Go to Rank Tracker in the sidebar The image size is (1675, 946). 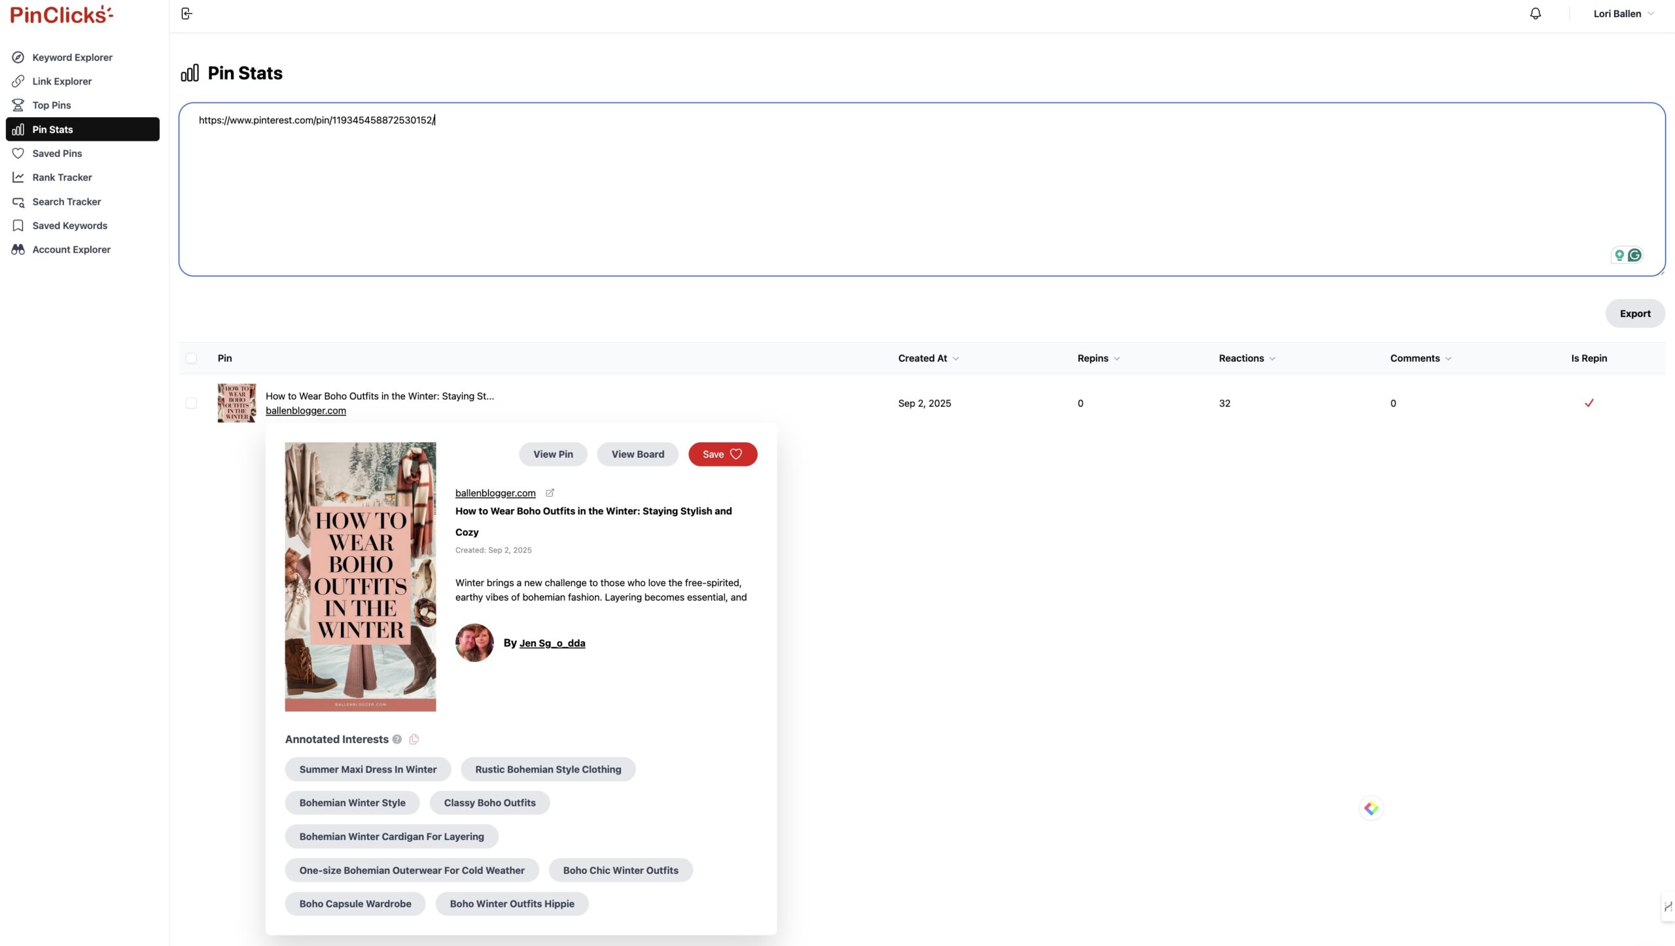[62, 177]
